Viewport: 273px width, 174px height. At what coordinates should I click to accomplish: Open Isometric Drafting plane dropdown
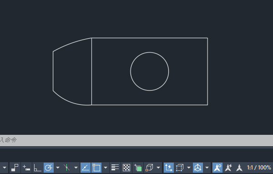tap(76, 168)
